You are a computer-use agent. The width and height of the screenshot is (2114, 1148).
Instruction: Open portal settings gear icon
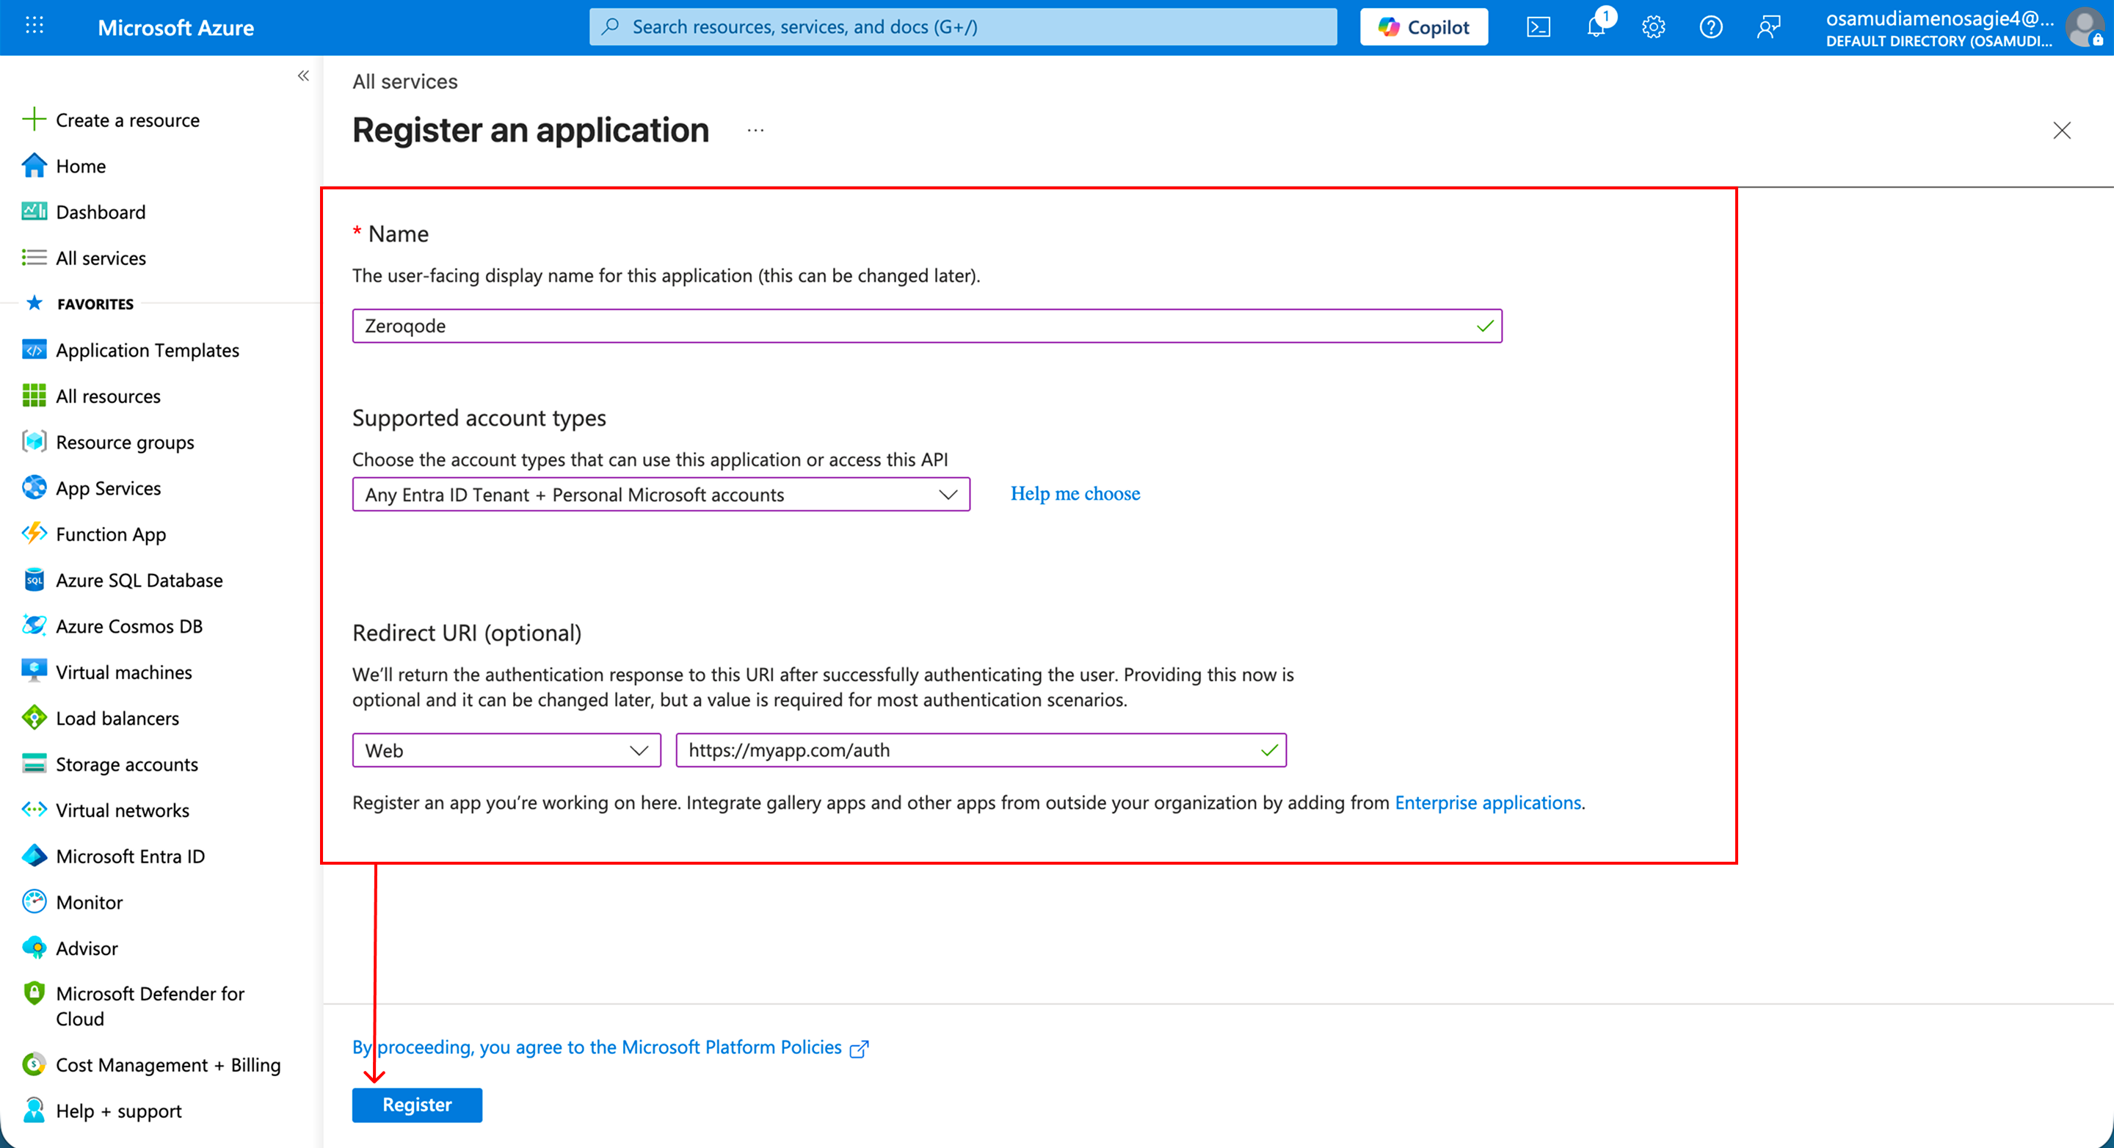point(1653,27)
